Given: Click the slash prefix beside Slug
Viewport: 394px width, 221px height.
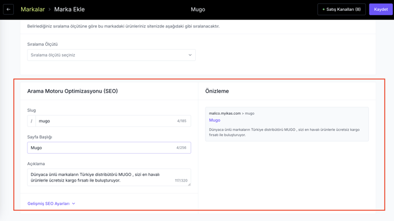Looking at the screenshot, I should point(31,121).
